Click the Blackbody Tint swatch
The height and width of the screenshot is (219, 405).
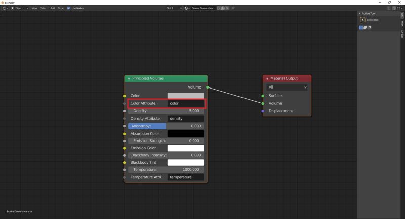185,162
